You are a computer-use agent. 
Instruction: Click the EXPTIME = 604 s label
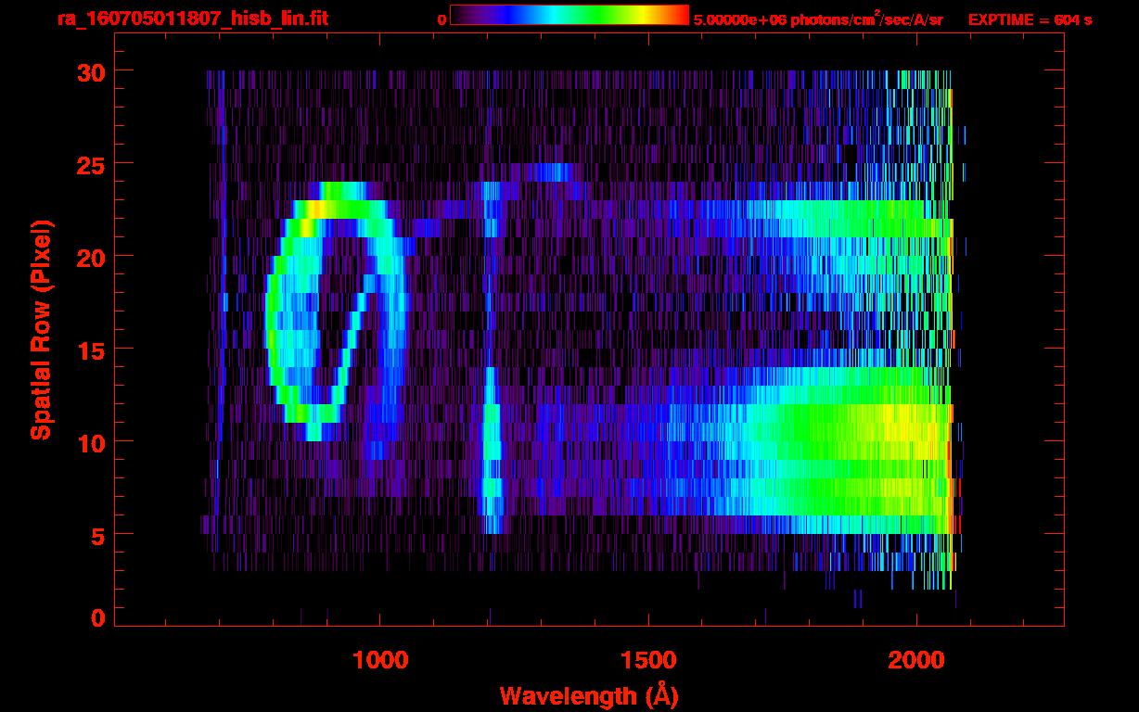[1030, 19]
